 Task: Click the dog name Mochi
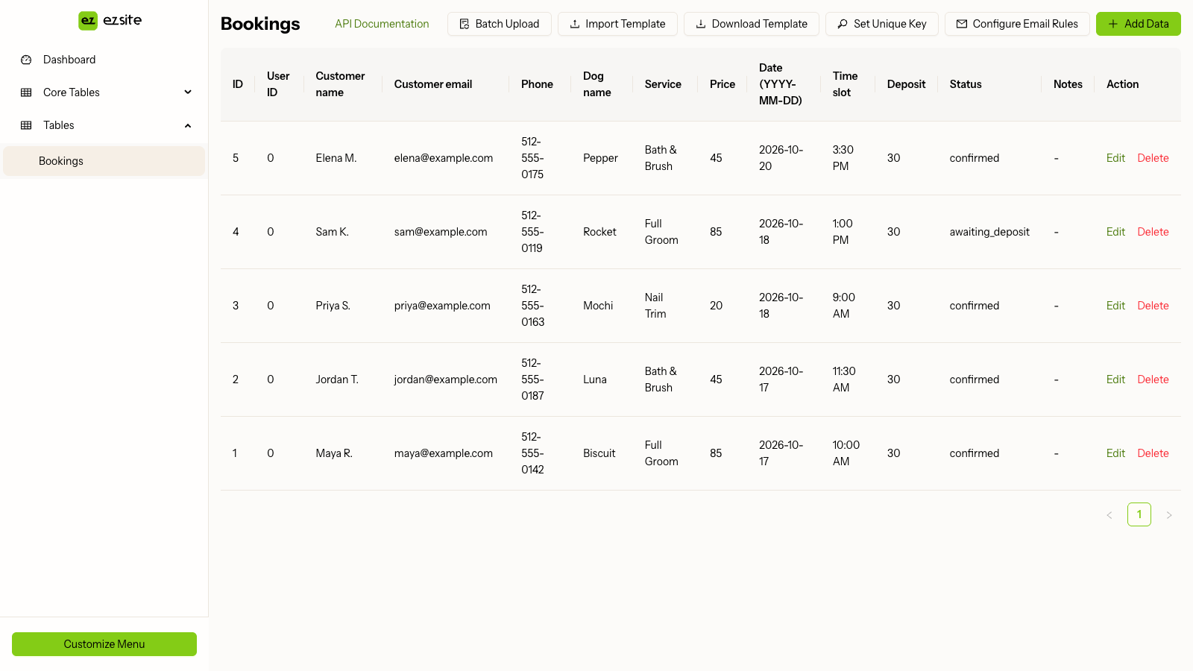pos(598,306)
